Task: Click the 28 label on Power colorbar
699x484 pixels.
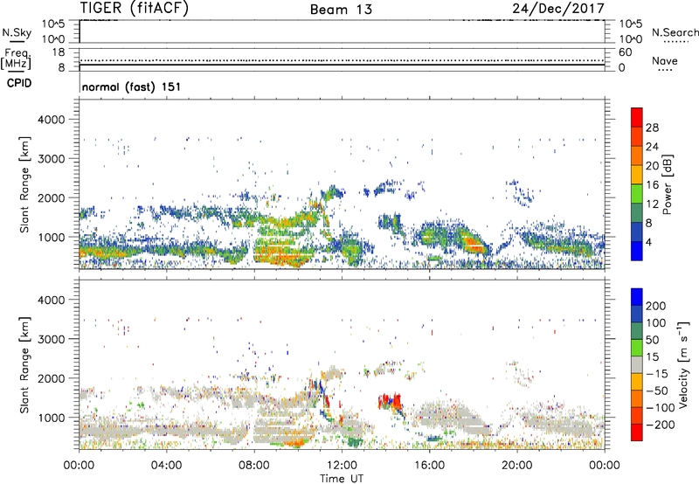Action: [652, 128]
